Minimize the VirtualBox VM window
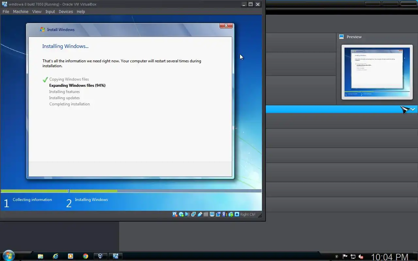 click(x=244, y=4)
